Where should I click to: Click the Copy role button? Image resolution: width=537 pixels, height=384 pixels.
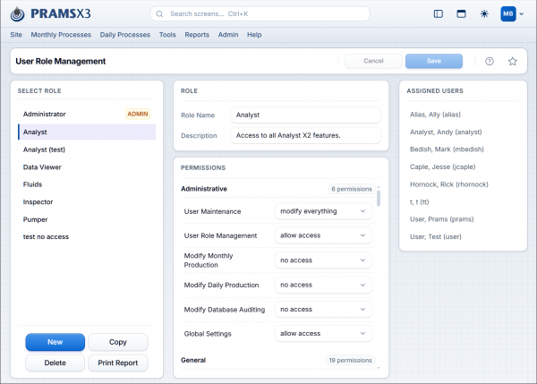(x=118, y=342)
